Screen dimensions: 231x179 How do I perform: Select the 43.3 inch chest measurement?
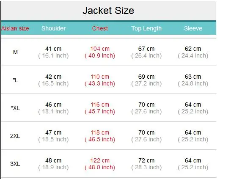[x=100, y=83]
